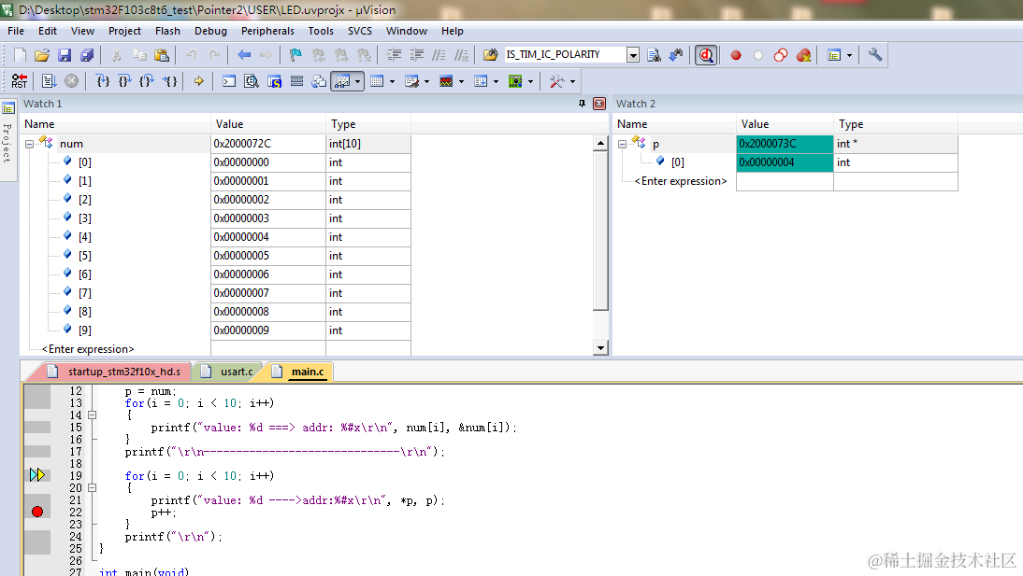The width and height of the screenshot is (1023, 576).
Task: Open window layout dropdown arrow
Action: click(x=849, y=55)
